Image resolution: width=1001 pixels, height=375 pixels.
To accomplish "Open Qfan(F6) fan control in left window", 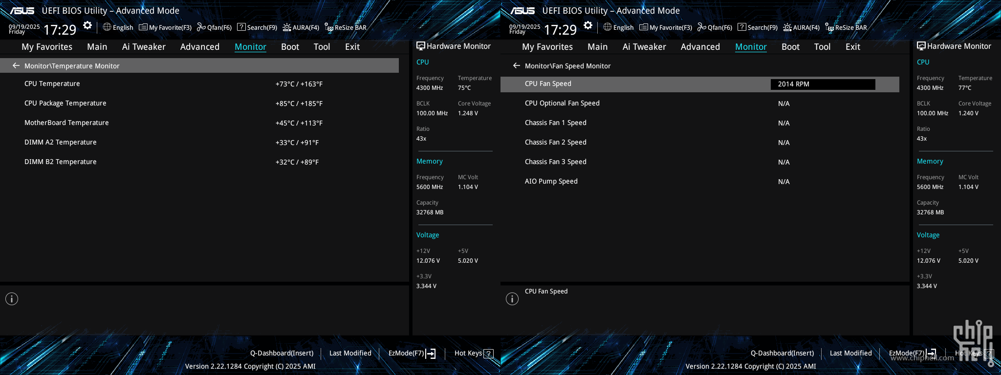I will (214, 27).
